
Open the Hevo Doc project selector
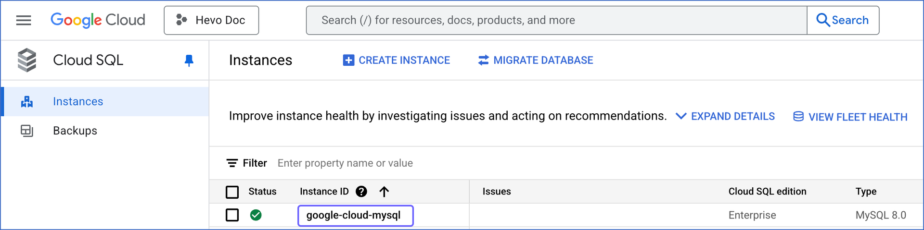211,20
